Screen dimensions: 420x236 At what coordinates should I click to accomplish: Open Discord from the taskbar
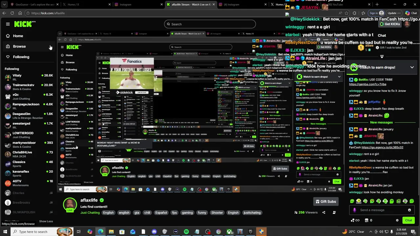coord(154,232)
